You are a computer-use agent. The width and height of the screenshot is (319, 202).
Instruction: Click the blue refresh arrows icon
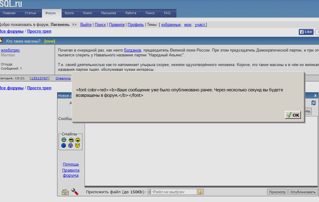314,103
